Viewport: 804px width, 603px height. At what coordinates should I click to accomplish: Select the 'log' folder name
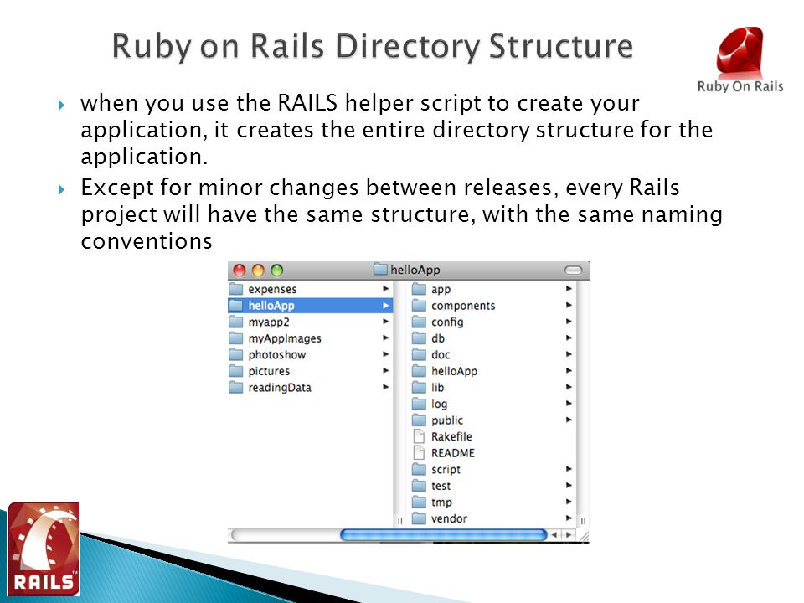tap(439, 404)
